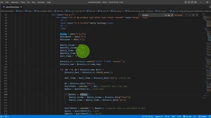
Task: Click 'fetch_assoc' on line 102
Action: pyautogui.click(x=103, y=72)
